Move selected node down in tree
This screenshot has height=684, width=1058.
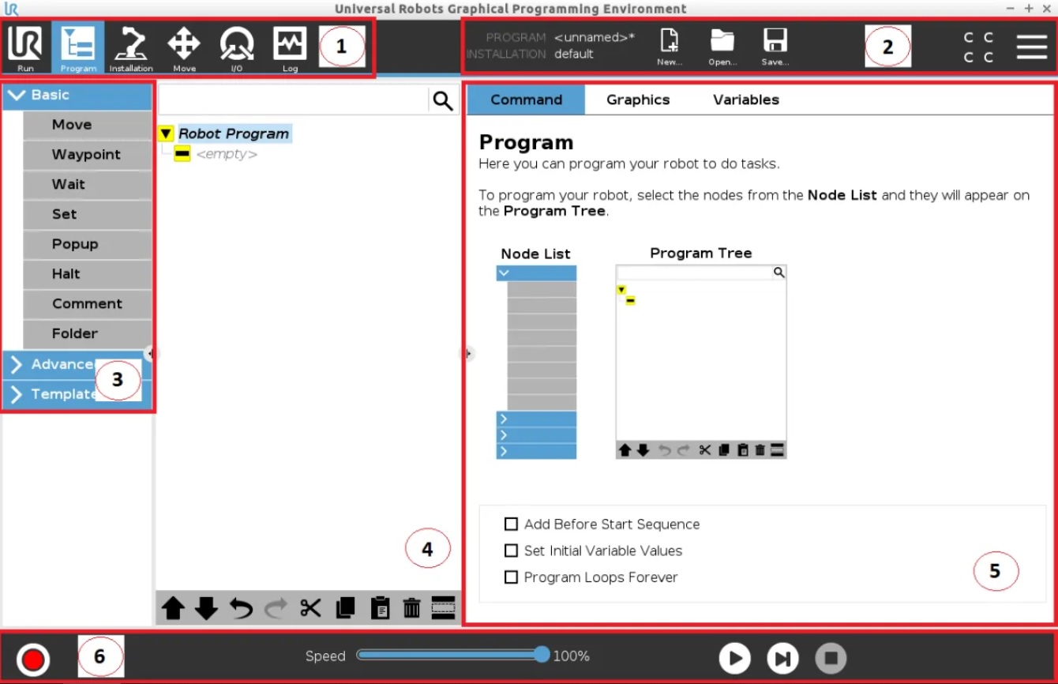tap(206, 608)
